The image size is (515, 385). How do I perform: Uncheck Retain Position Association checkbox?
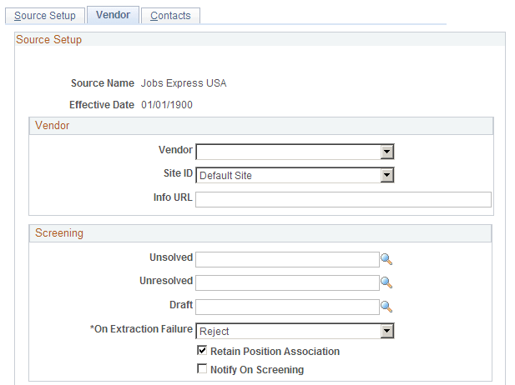point(201,352)
